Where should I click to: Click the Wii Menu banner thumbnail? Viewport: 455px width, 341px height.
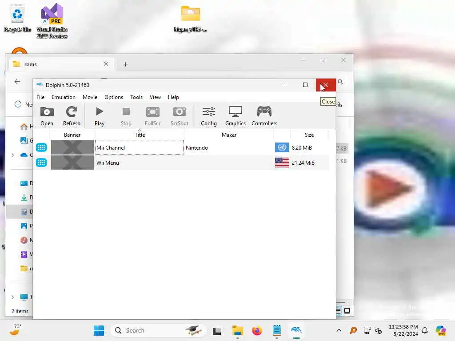[72, 163]
